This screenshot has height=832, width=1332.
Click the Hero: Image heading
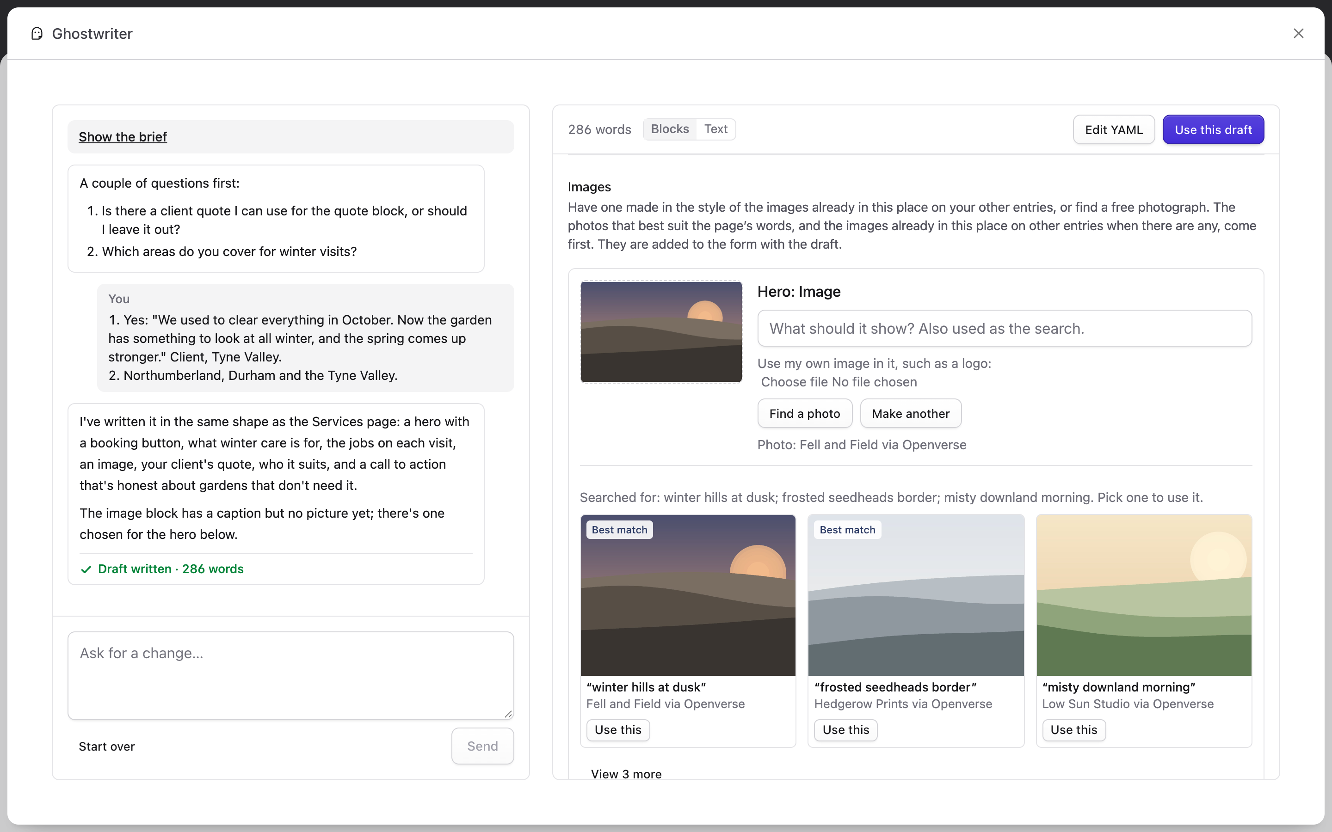pyautogui.click(x=799, y=292)
